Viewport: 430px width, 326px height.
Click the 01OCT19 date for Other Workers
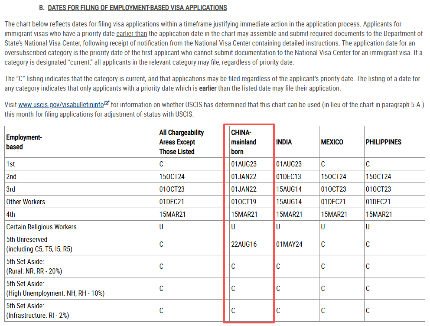click(244, 202)
